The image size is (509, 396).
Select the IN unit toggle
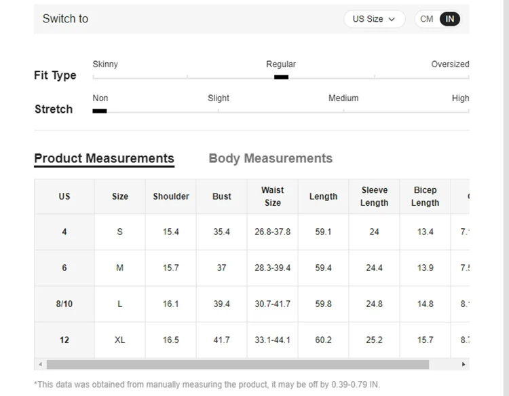(x=449, y=19)
